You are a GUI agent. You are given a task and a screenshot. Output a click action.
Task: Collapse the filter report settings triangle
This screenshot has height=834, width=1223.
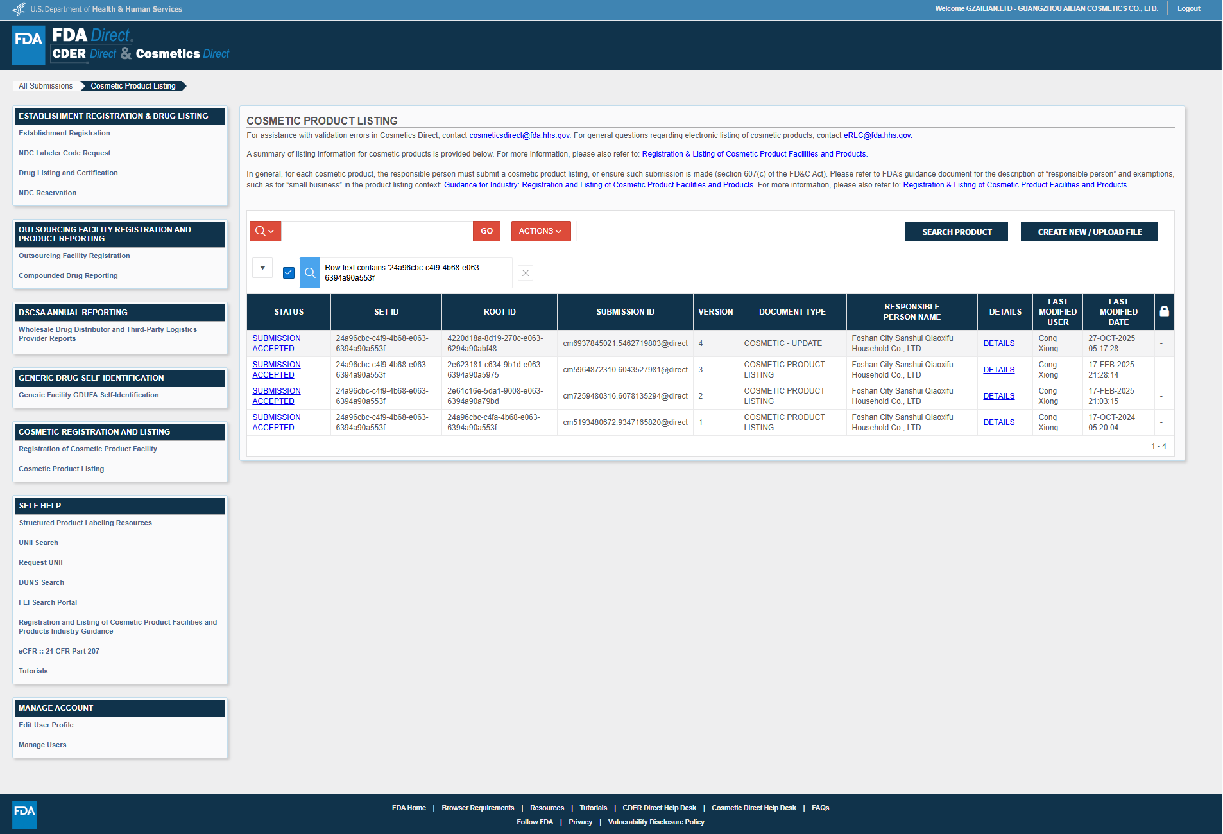point(262,268)
